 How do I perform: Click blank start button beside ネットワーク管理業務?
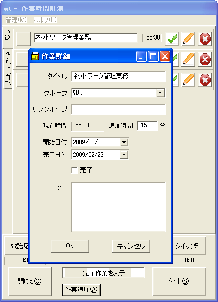24,39
